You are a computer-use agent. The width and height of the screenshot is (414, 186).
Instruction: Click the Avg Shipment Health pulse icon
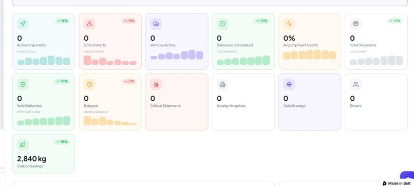click(x=289, y=24)
